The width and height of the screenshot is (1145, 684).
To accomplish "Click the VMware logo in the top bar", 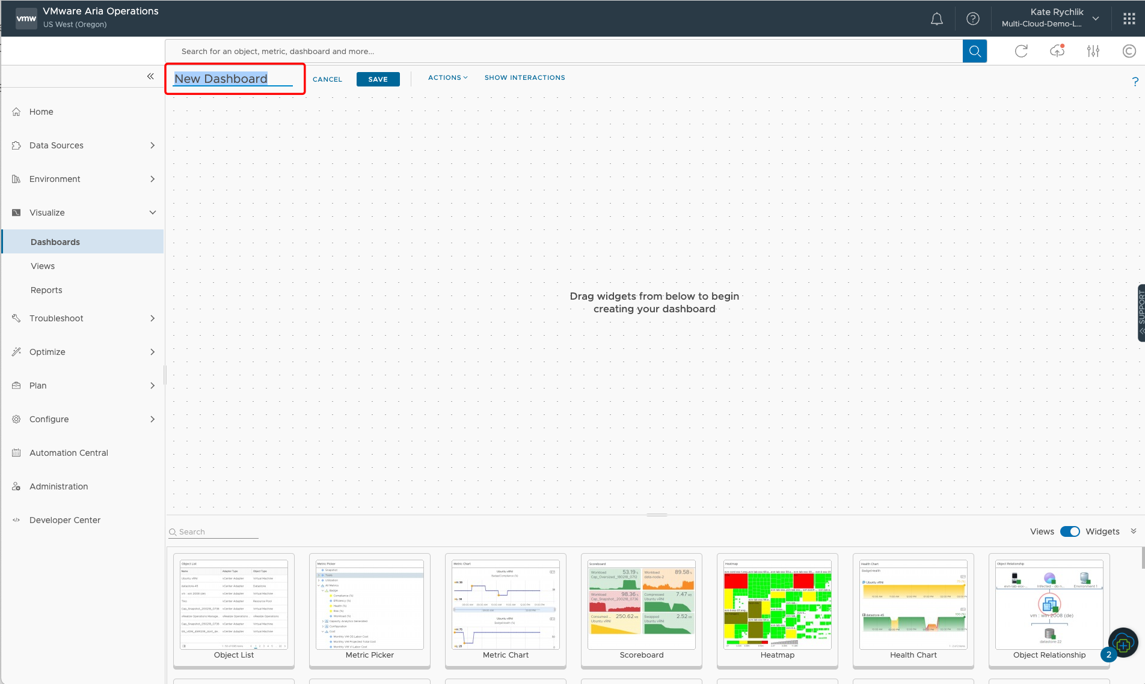I will [25, 17].
